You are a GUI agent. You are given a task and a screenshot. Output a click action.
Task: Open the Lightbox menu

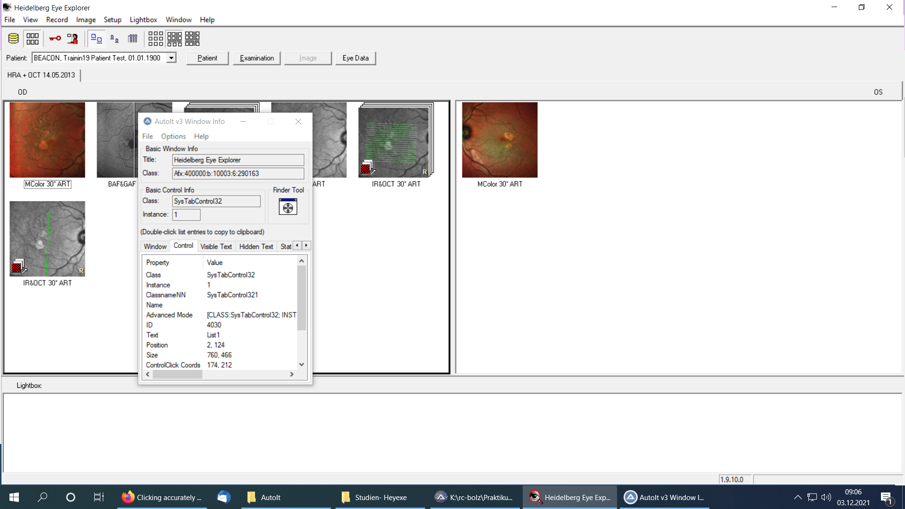pyautogui.click(x=143, y=20)
